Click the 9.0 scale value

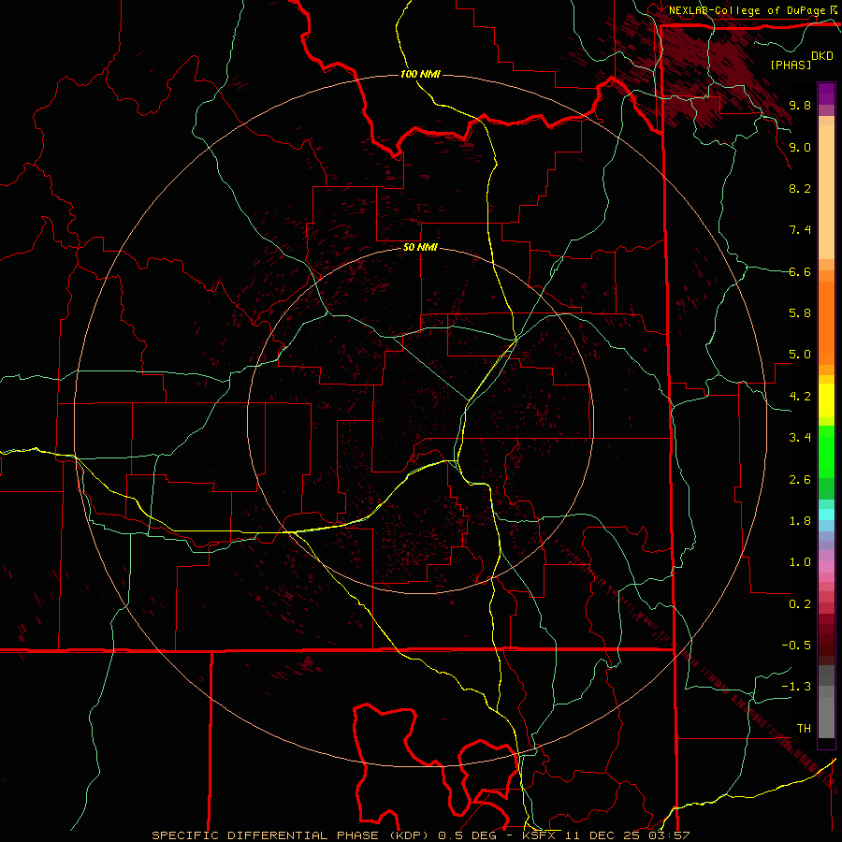point(800,147)
